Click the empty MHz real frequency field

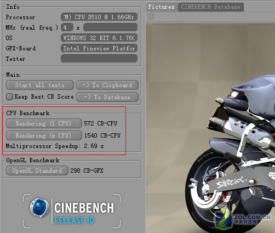110,27
